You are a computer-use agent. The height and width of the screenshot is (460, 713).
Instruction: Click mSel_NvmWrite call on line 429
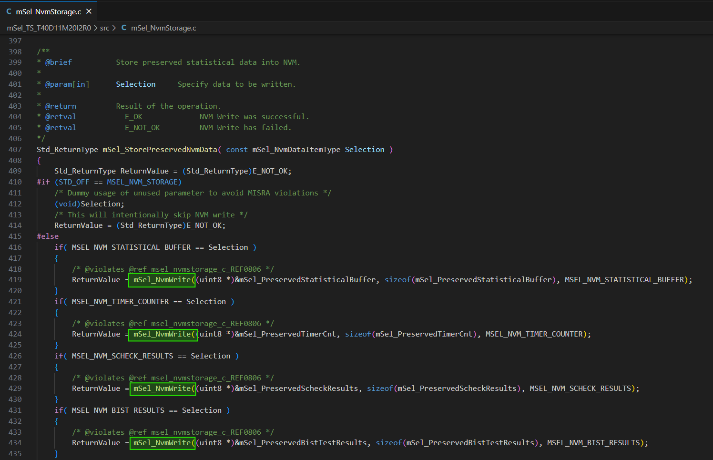[163, 388]
